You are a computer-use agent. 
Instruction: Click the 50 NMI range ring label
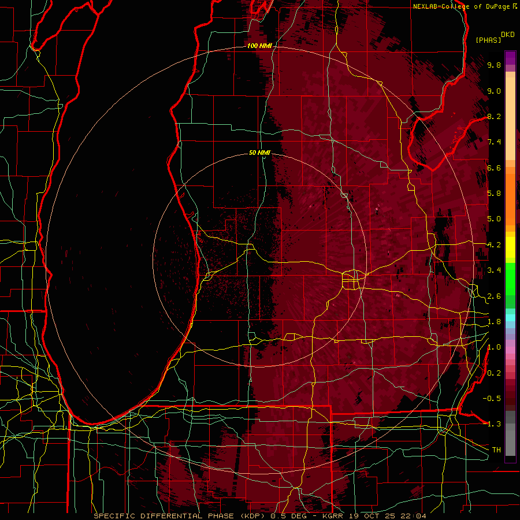click(x=259, y=153)
